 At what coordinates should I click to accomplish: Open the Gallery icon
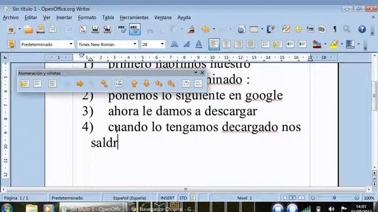[310, 29]
